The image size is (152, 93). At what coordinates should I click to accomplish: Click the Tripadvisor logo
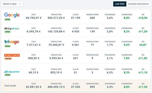click(12, 29)
